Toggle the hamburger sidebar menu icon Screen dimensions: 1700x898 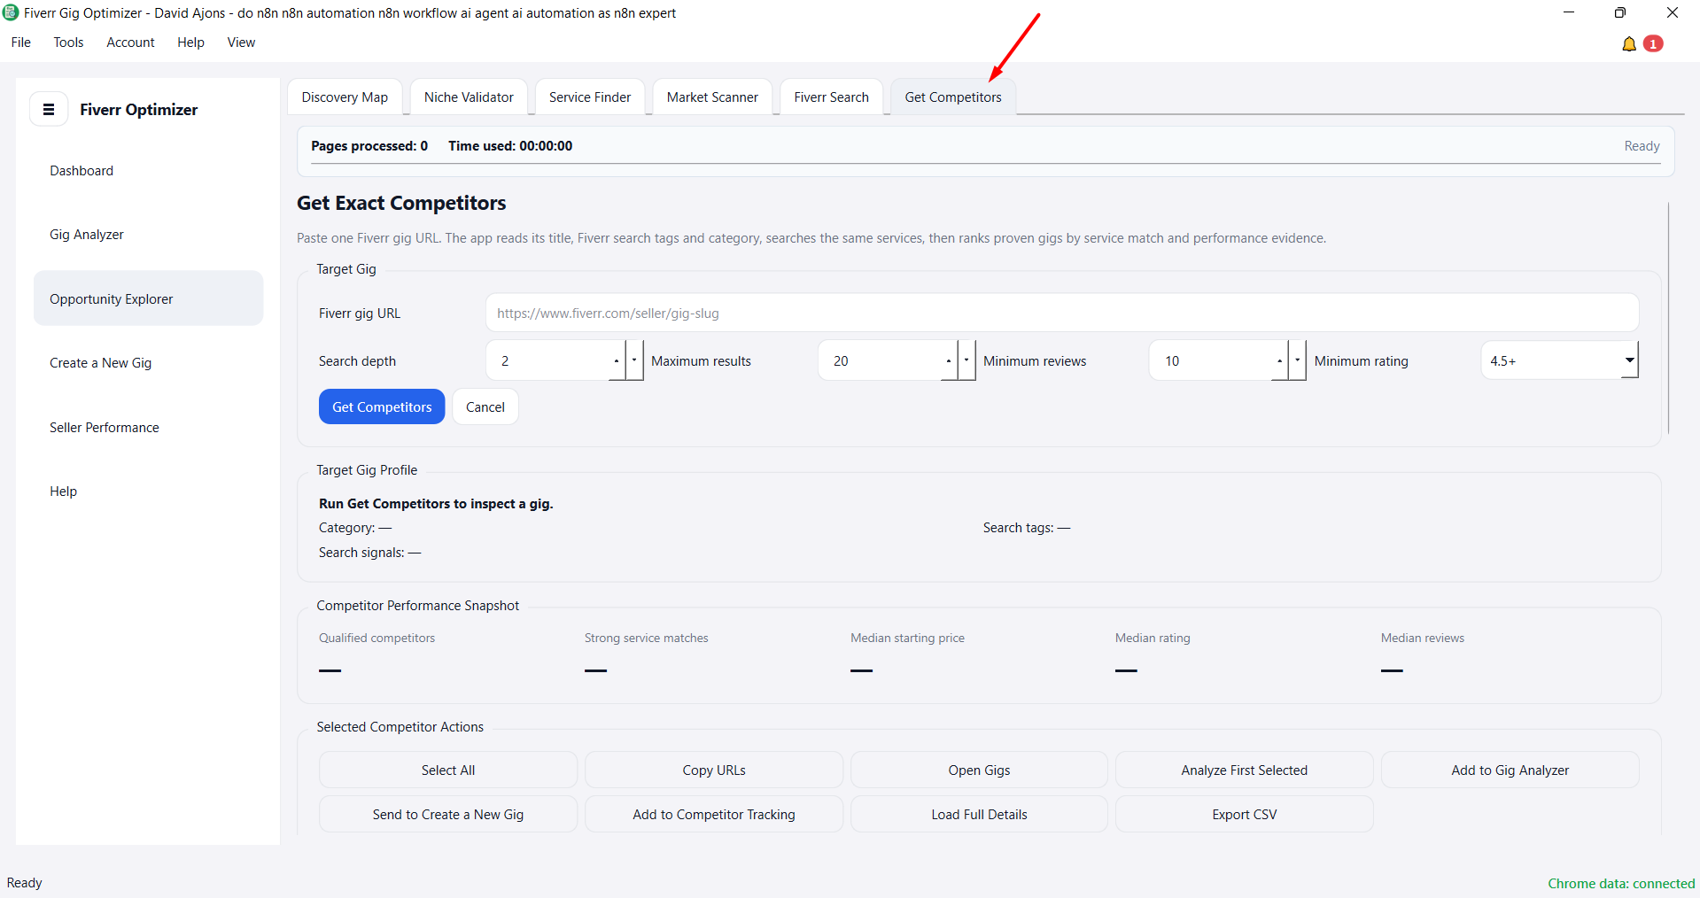point(49,109)
